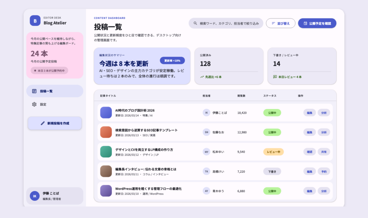Click the pencil icon on 新規投稿を作成
The height and width of the screenshot is (218, 368).
pyautogui.click(x=43, y=123)
